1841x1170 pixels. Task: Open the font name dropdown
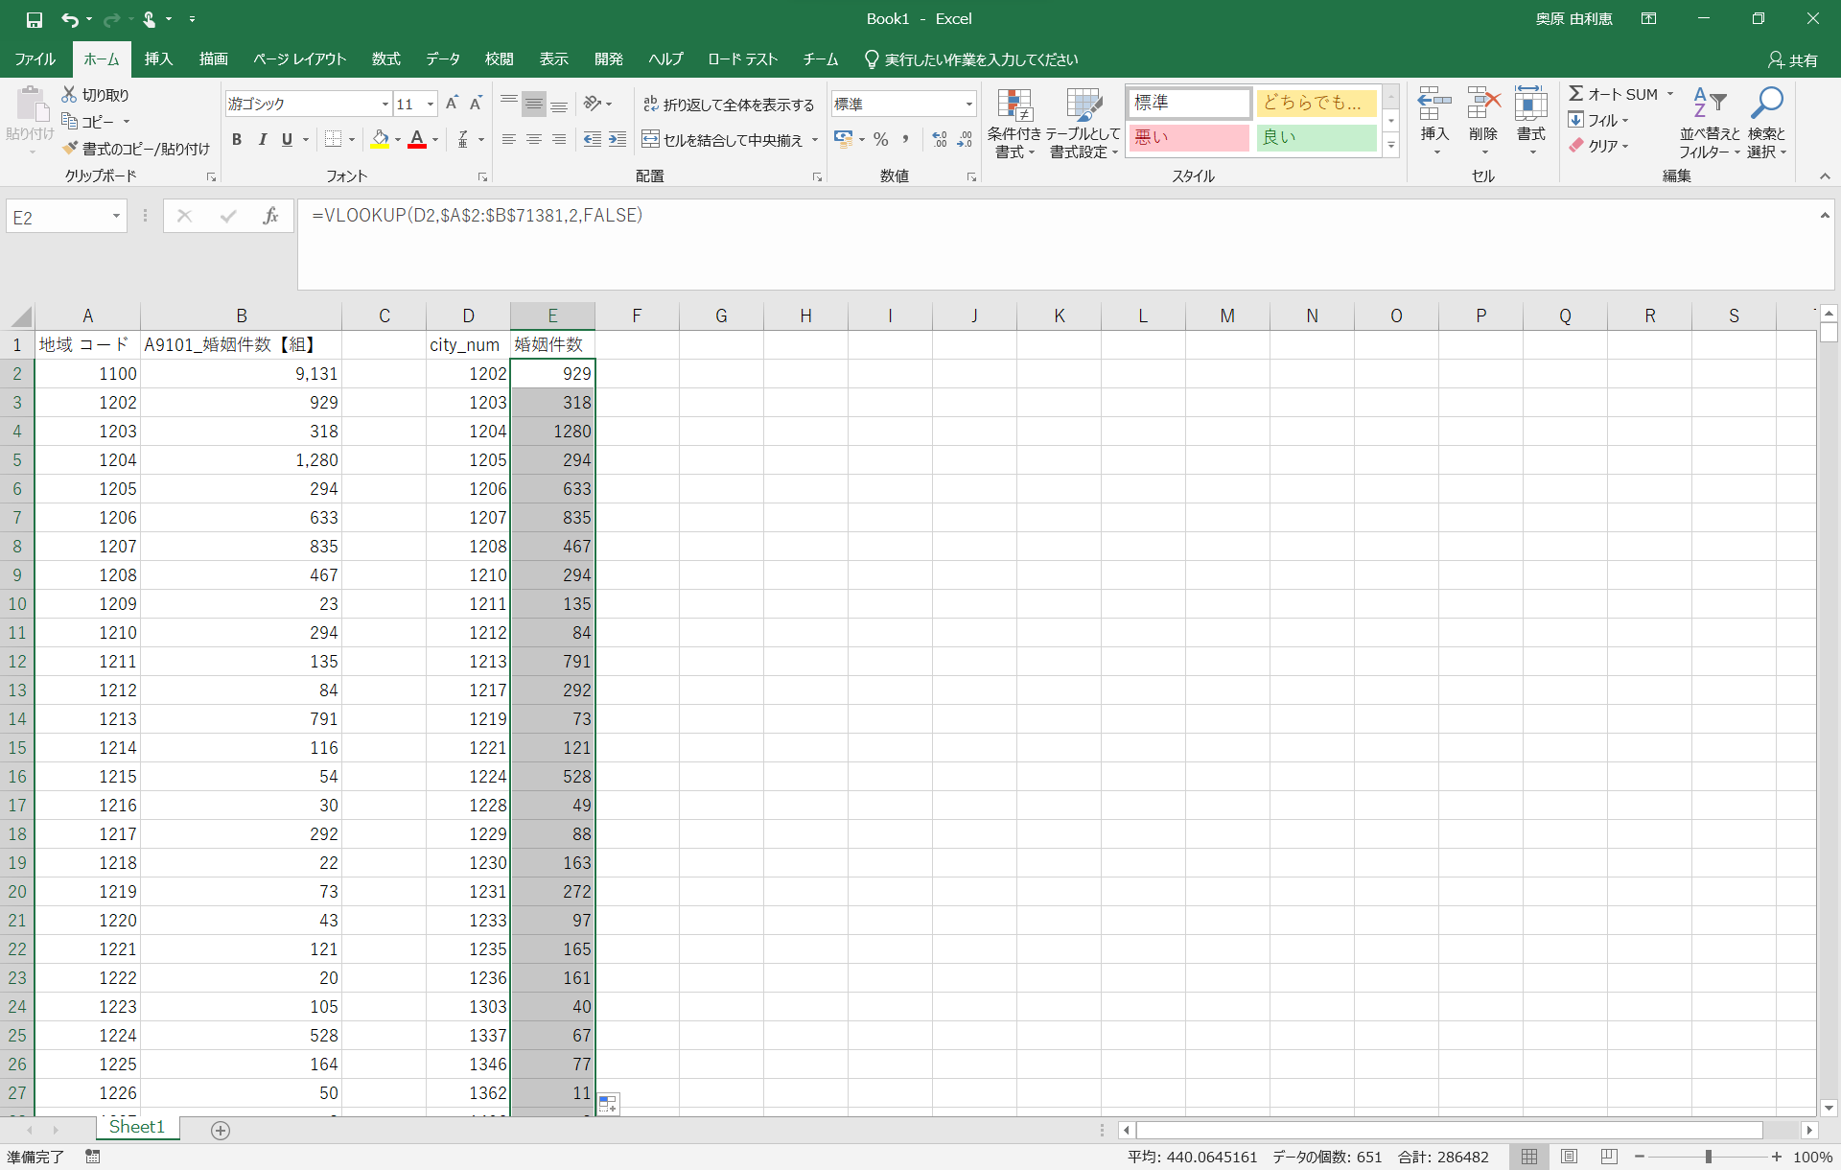pyautogui.click(x=385, y=105)
